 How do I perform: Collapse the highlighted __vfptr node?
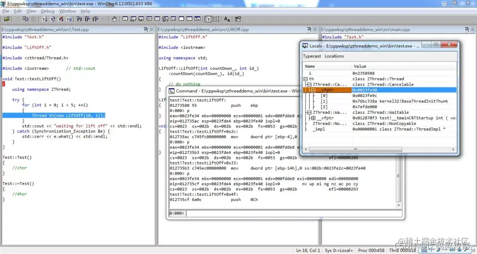click(x=313, y=90)
